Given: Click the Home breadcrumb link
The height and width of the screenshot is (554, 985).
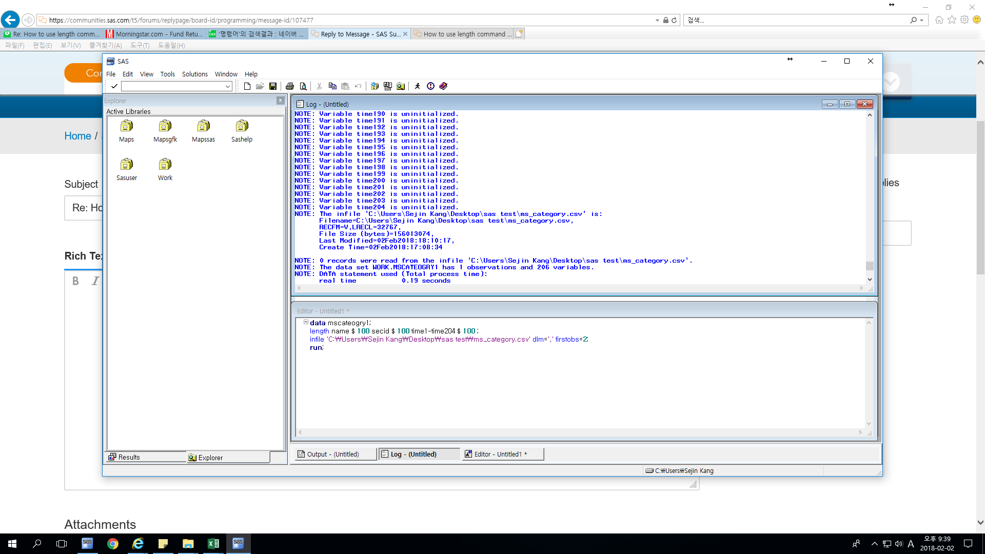Looking at the screenshot, I should click(x=77, y=136).
